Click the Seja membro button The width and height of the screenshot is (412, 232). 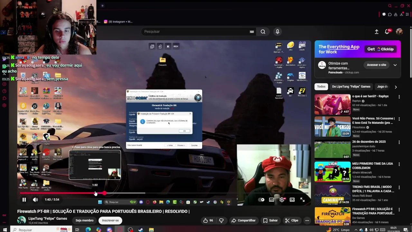click(84, 220)
